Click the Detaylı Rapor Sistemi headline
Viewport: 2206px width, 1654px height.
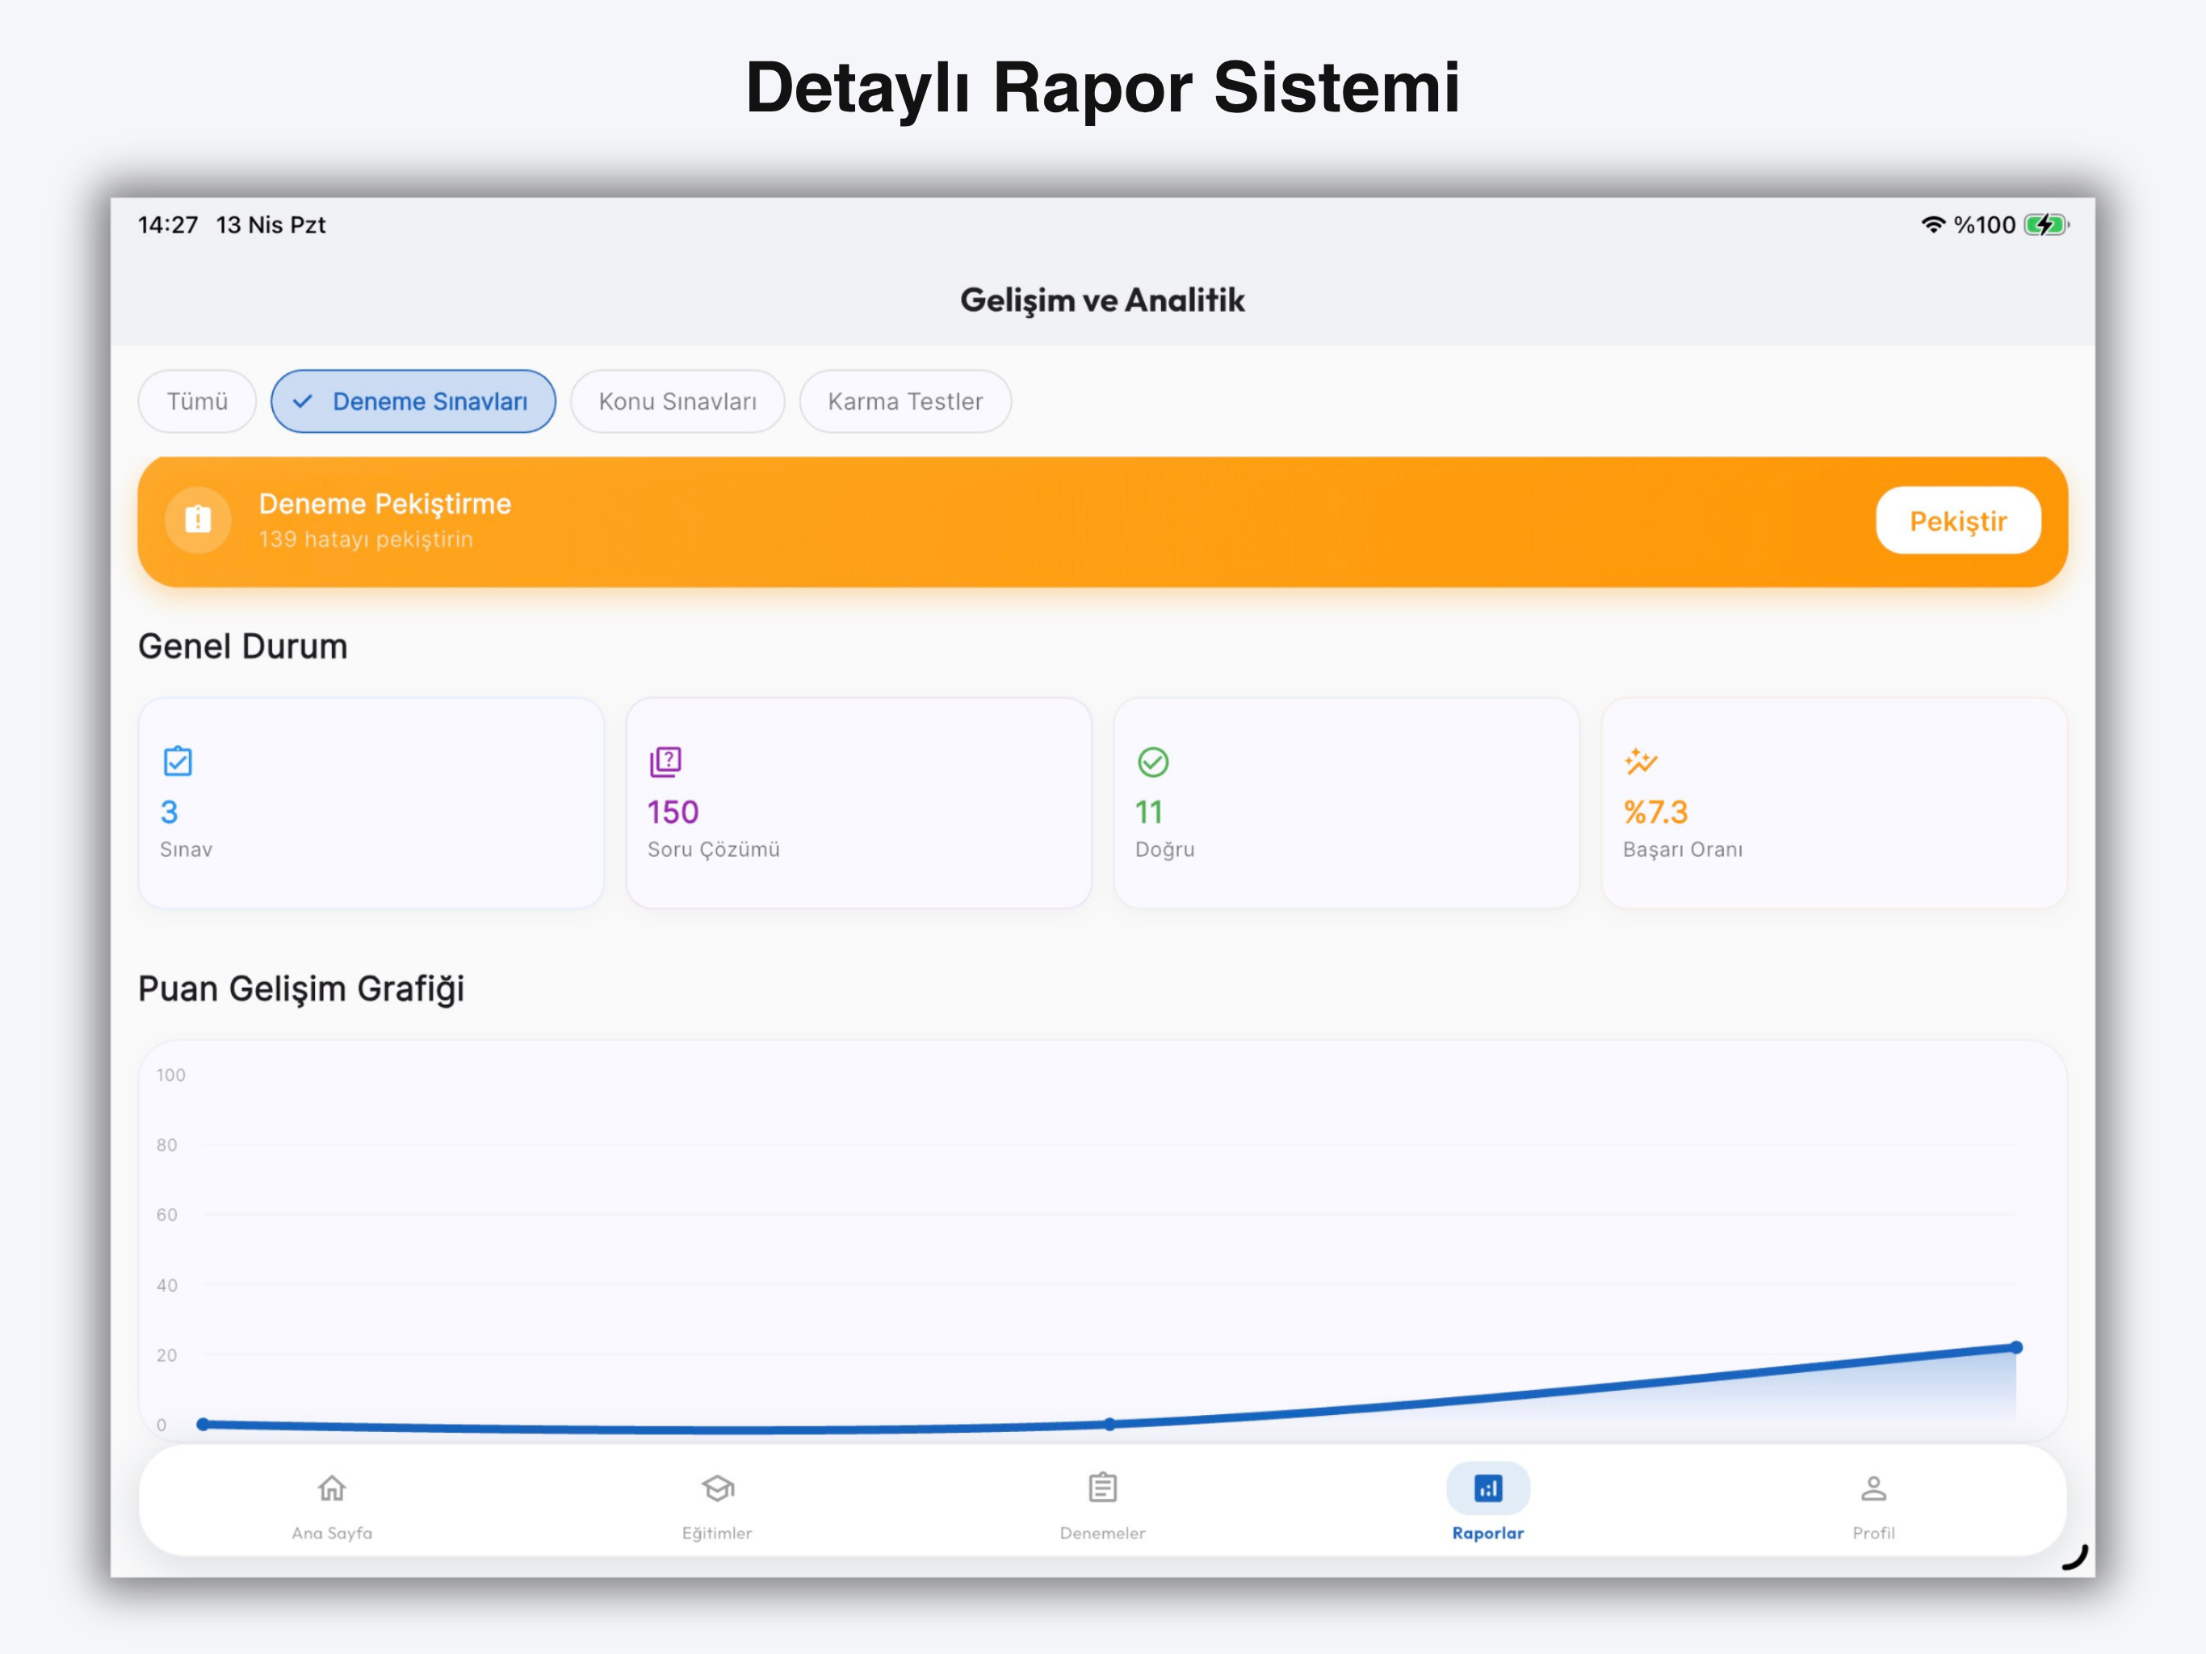[x=1102, y=88]
